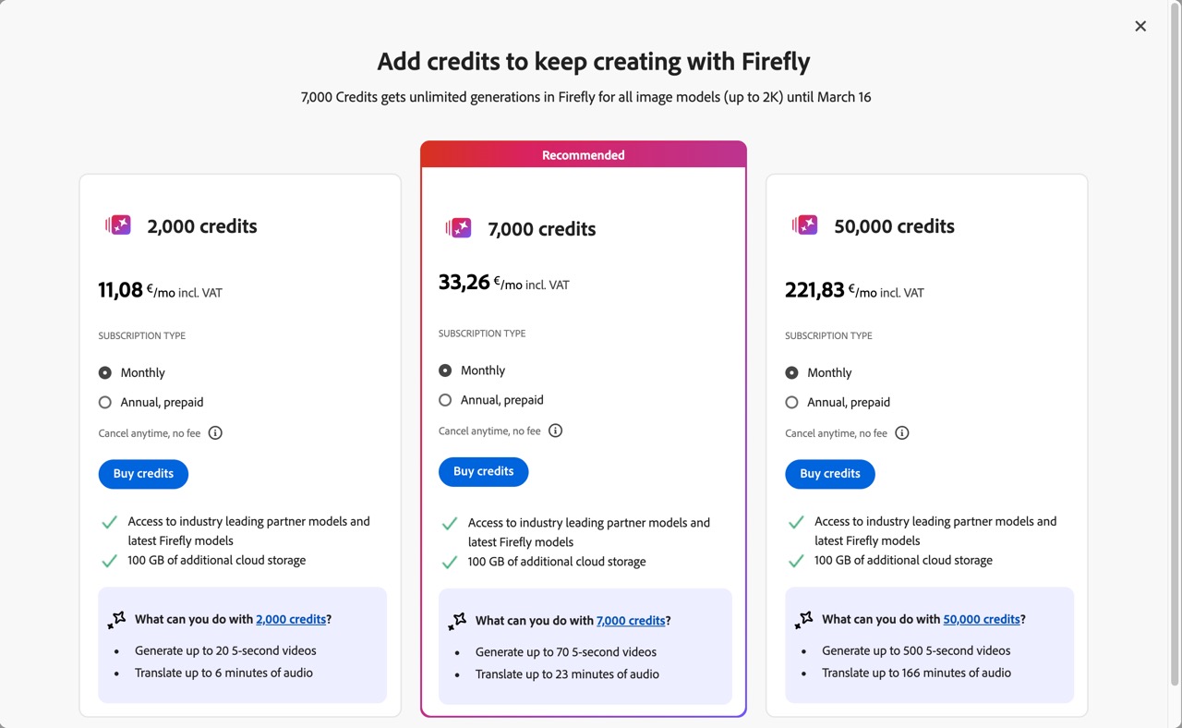Open the 7,000 credits link

pyautogui.click(x=631, y=621)
